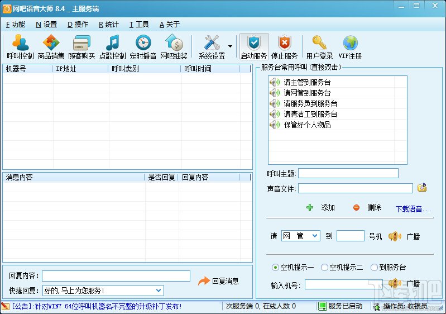Focus the 呼叫主题 input field
Screen dimensions: 446x314
pyautogui.click(x=348, y=173)
